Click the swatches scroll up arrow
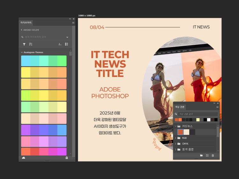This screenshot has height=179, width=239. 218,125
